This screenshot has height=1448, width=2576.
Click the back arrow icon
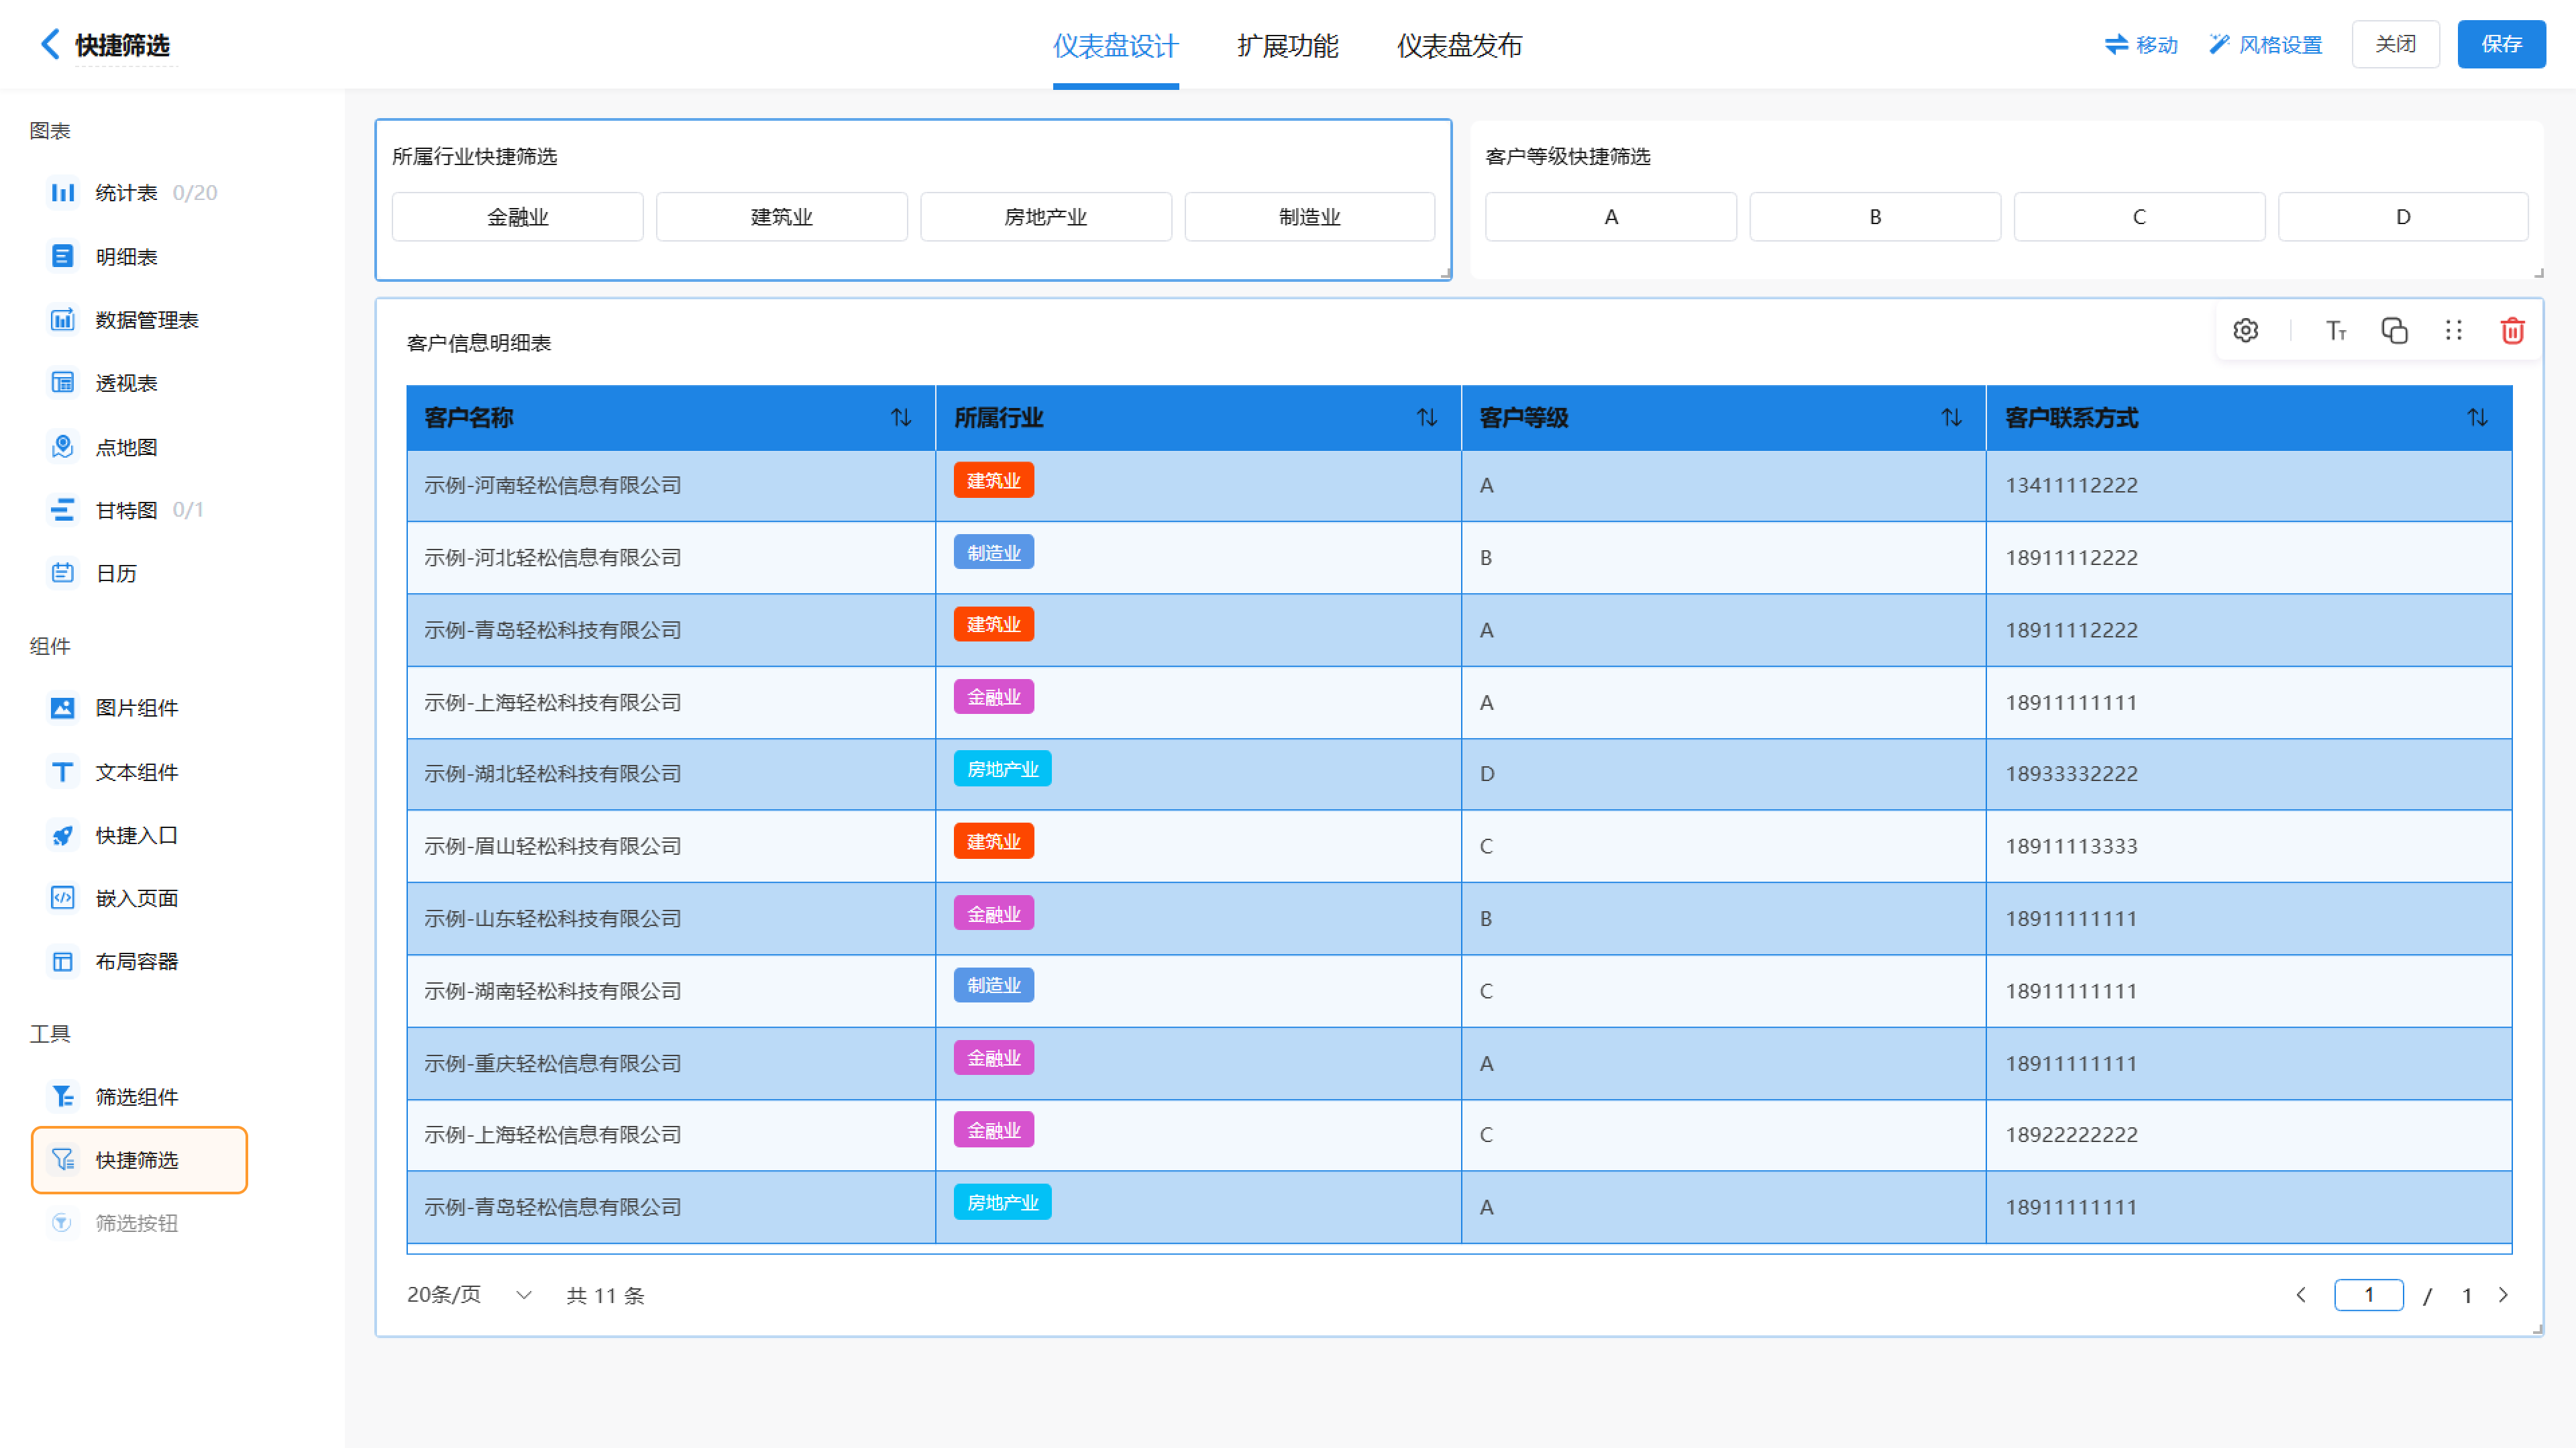(x=49, y=44)
